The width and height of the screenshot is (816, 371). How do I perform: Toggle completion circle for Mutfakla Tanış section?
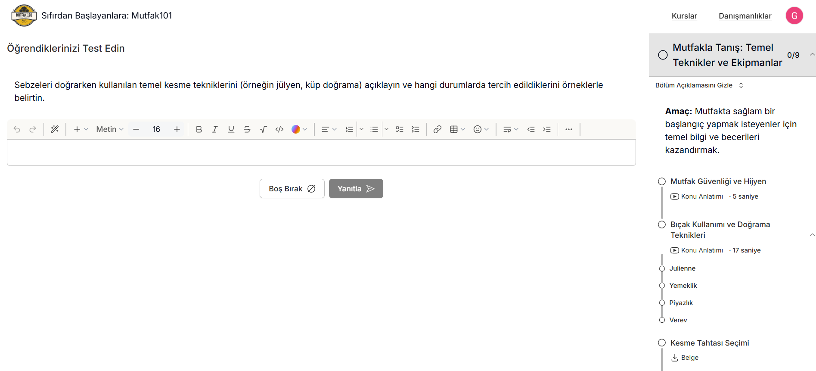(663, 55)
